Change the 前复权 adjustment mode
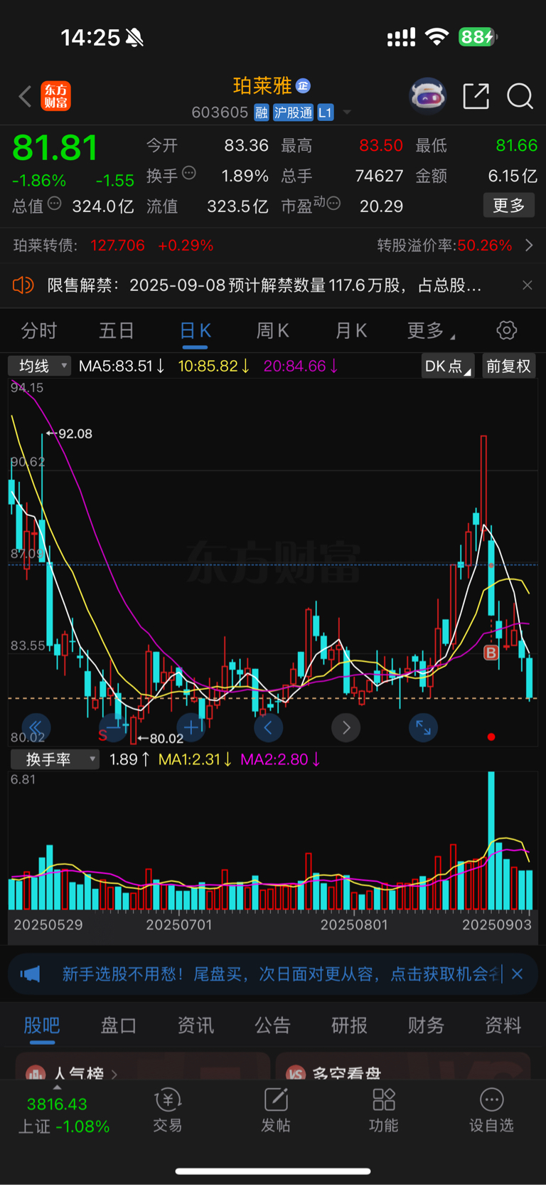 click(x=508, y=366)
